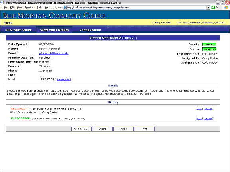
Task: Click the Home link
Action: click(8, 23)
